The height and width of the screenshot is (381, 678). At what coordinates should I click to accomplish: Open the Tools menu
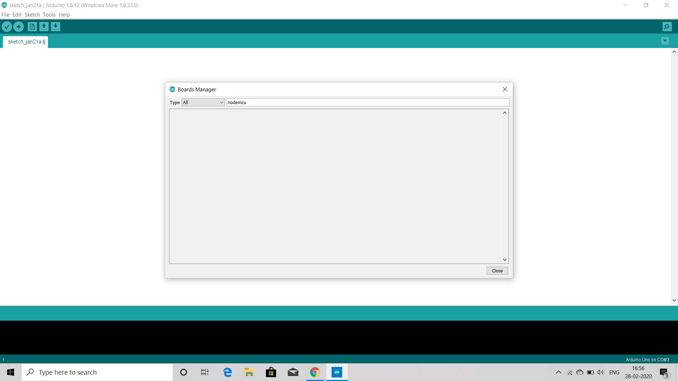[x=49, y=14]
